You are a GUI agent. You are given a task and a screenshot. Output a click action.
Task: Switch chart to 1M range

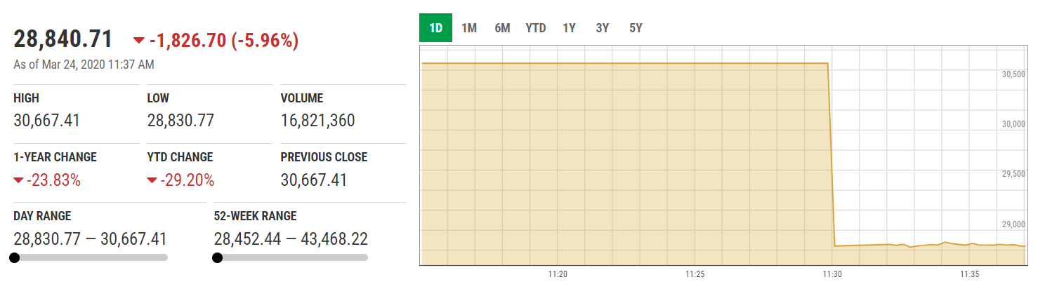coord(469,28)
